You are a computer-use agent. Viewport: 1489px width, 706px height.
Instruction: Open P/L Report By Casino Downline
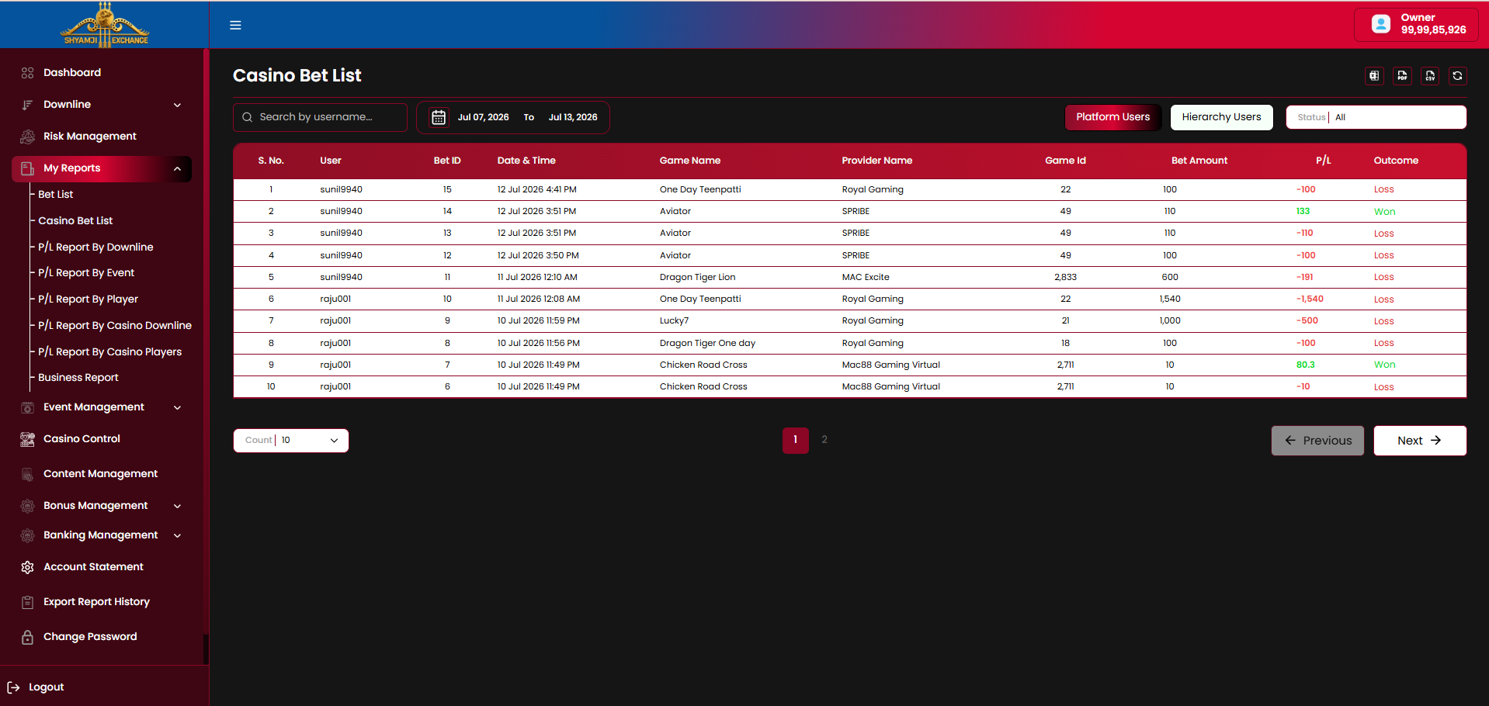(115, 326)
